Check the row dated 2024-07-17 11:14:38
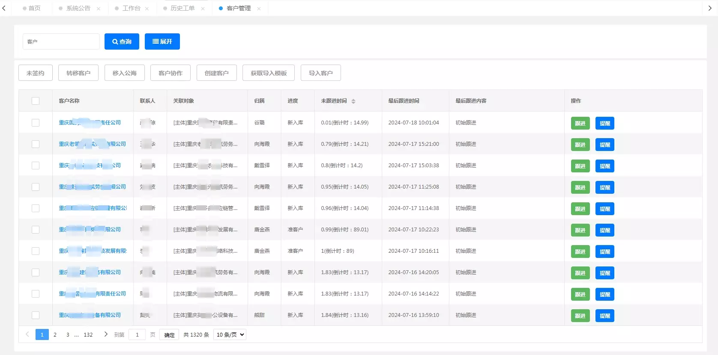Image resolution: width=718 pixels, height=355 pixels. pyautogui.click(x=36, y=208)
